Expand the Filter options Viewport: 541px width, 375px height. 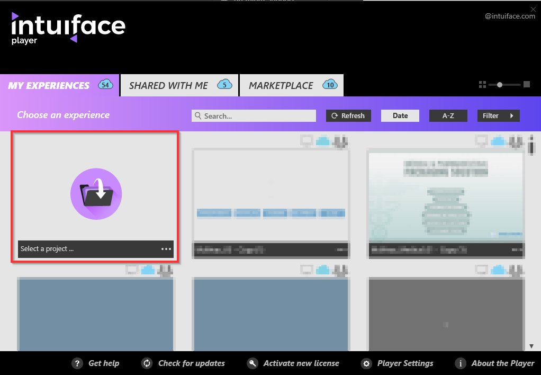click(498, 115)
